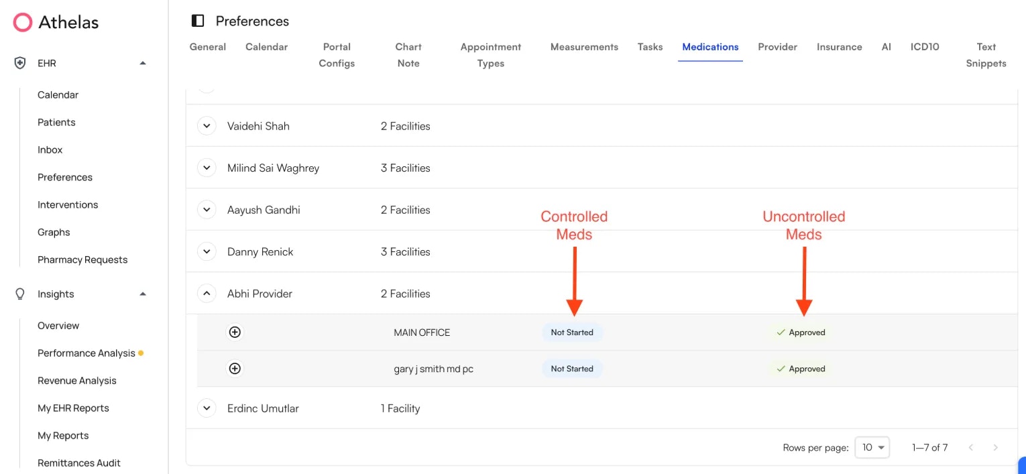
Task: Expand Aayush Gandhi provider row
Action: tap(207, 209)
